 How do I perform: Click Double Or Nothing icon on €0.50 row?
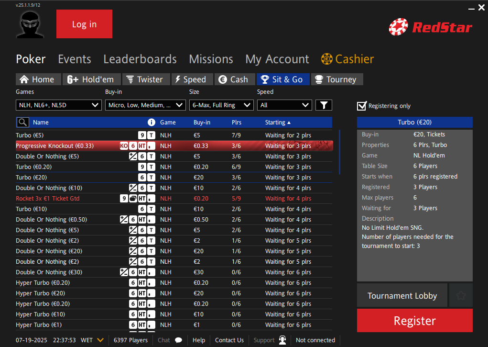124,220
